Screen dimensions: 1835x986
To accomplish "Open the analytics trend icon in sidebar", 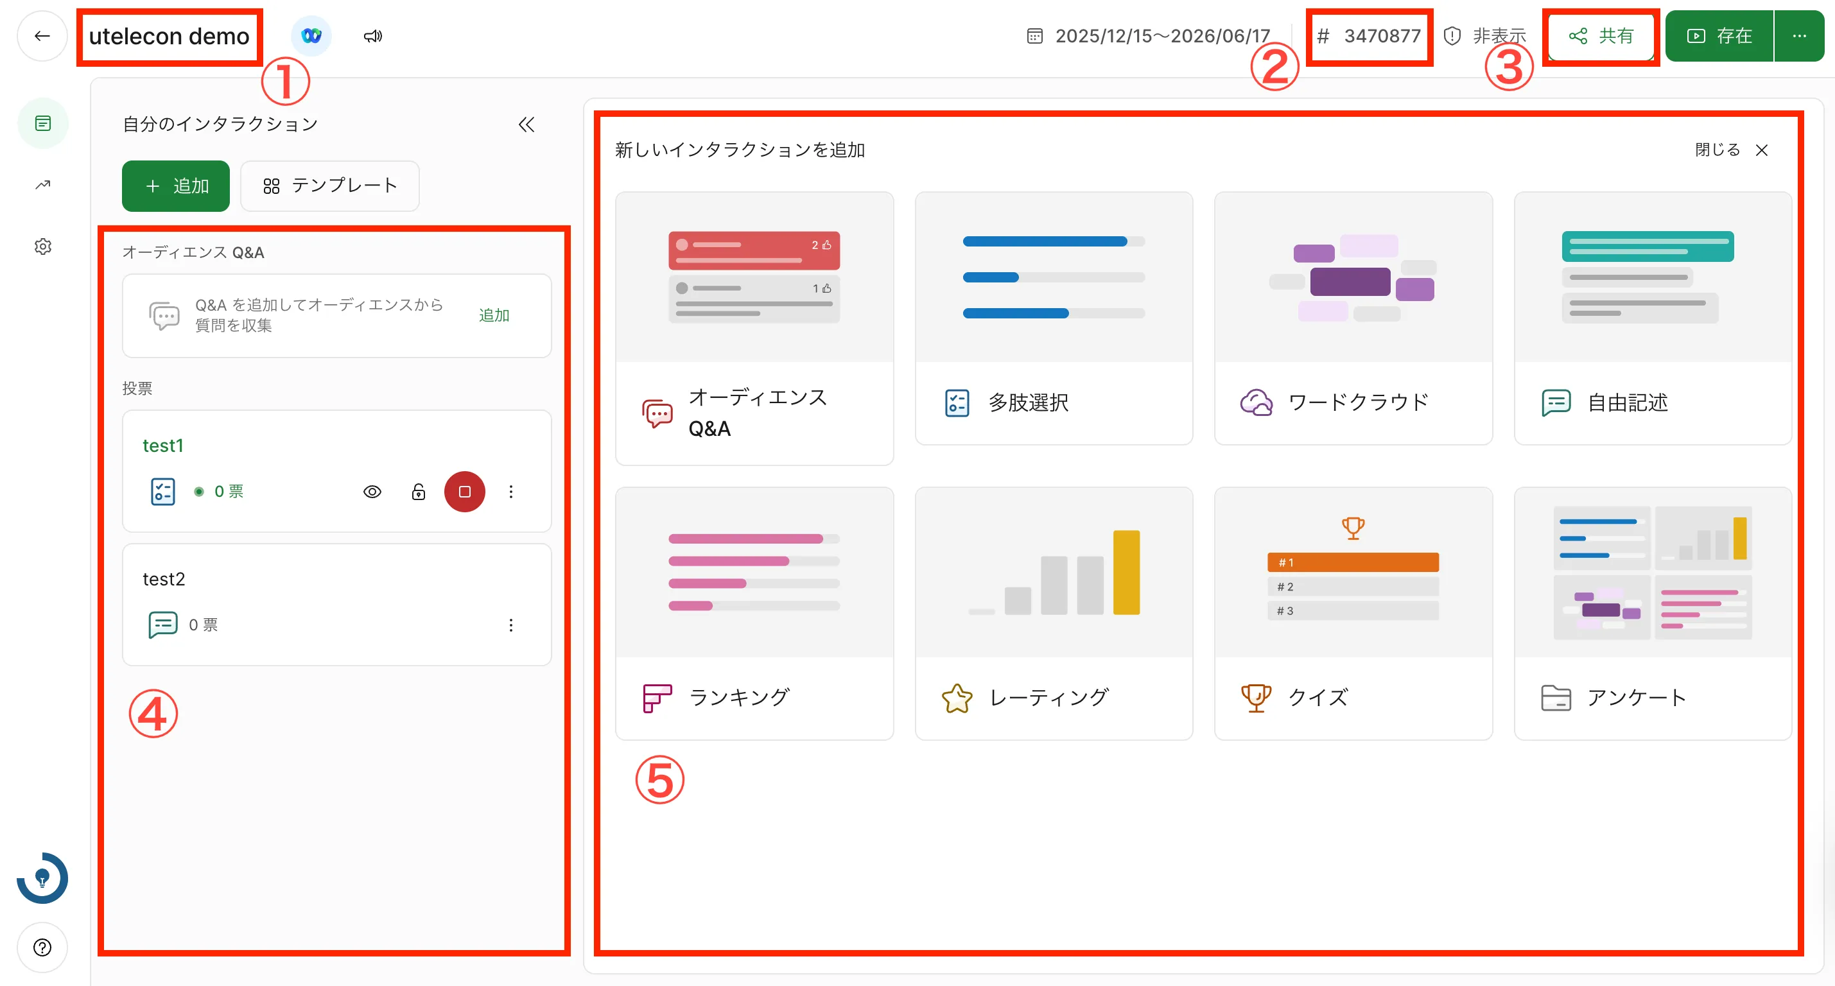I will pyautogui.click(x=43, y=184).
